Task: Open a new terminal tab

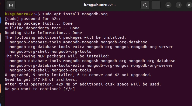Action: pyautogui.click(x=11, y=5)
